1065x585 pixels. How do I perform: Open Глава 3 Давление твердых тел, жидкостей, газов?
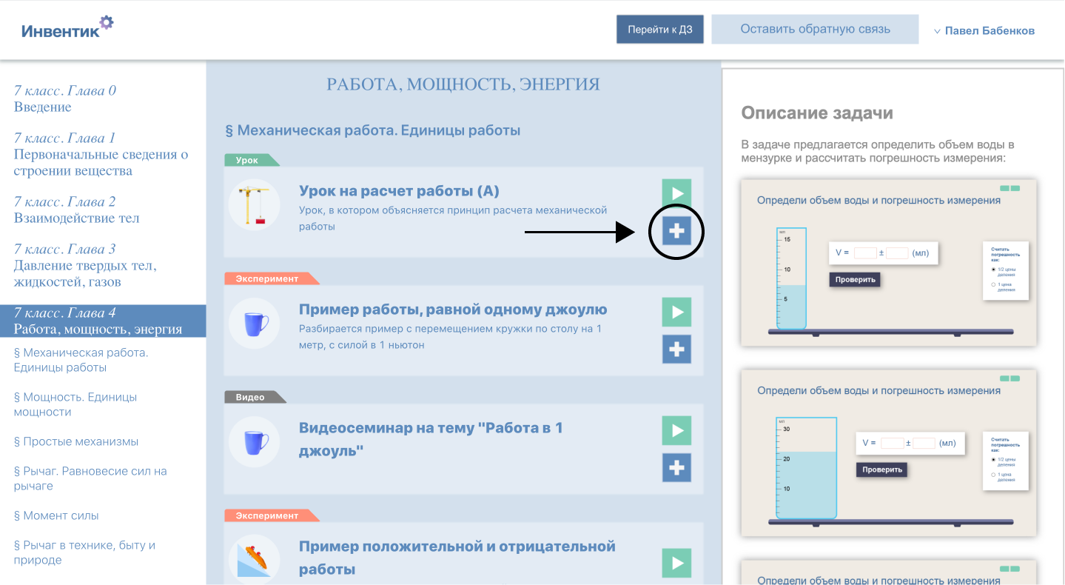tap(85, 265)
